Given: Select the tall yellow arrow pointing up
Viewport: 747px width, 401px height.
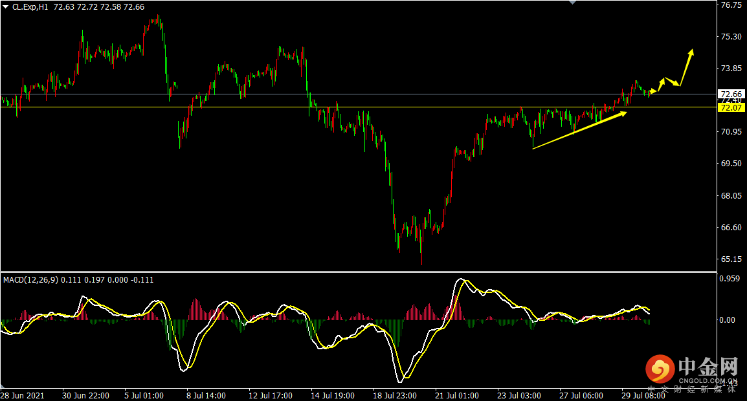Looking at the screenshot, I should [687, 67].
